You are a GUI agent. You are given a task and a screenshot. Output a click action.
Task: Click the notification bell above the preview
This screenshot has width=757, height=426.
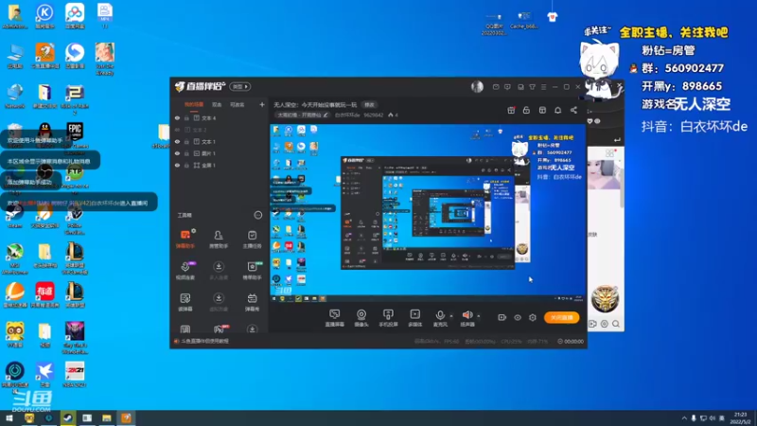coord(557,110)
